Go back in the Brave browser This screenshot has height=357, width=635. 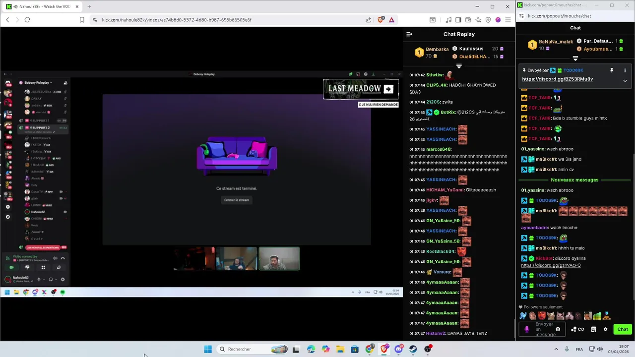tap(7, 20)
